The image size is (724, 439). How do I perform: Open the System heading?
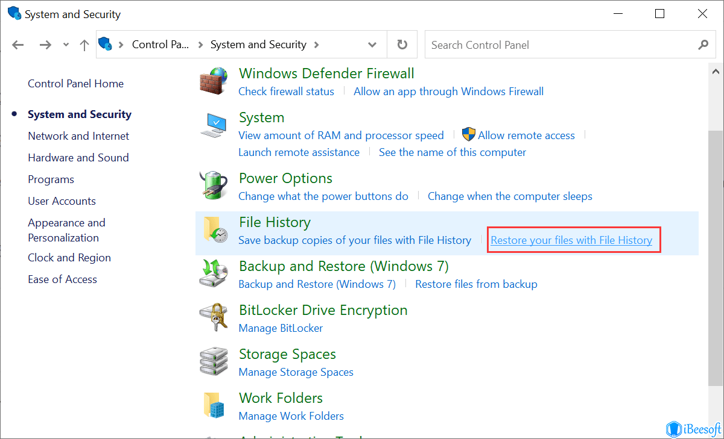pos(261,117)
